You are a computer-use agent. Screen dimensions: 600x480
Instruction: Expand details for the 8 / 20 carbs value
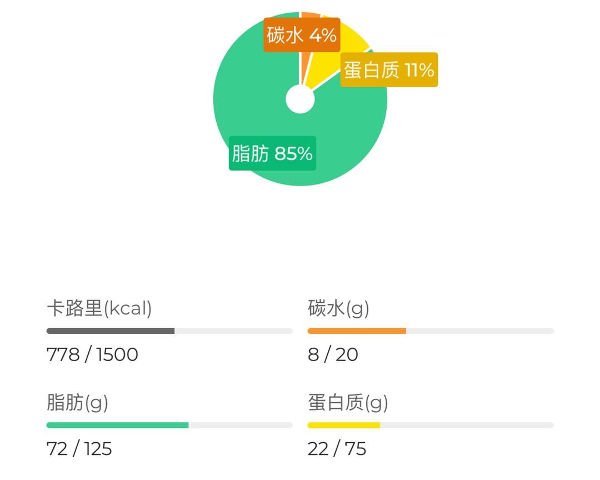pos(333,355)
